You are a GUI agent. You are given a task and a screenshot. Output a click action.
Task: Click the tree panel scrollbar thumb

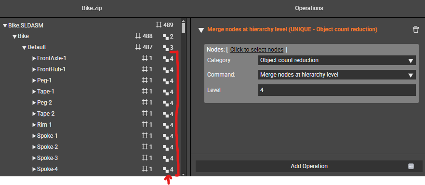coord(183,28)
